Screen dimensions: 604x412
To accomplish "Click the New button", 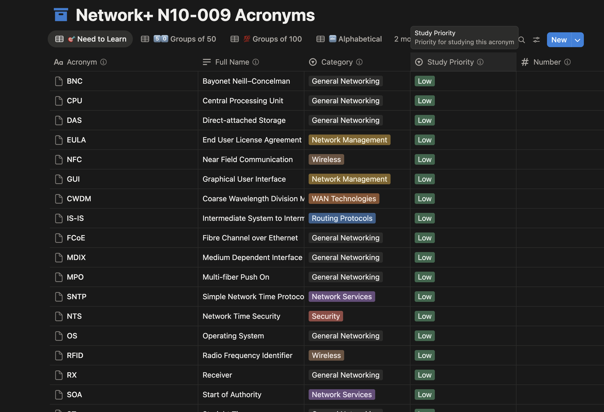I will [559, 40].
